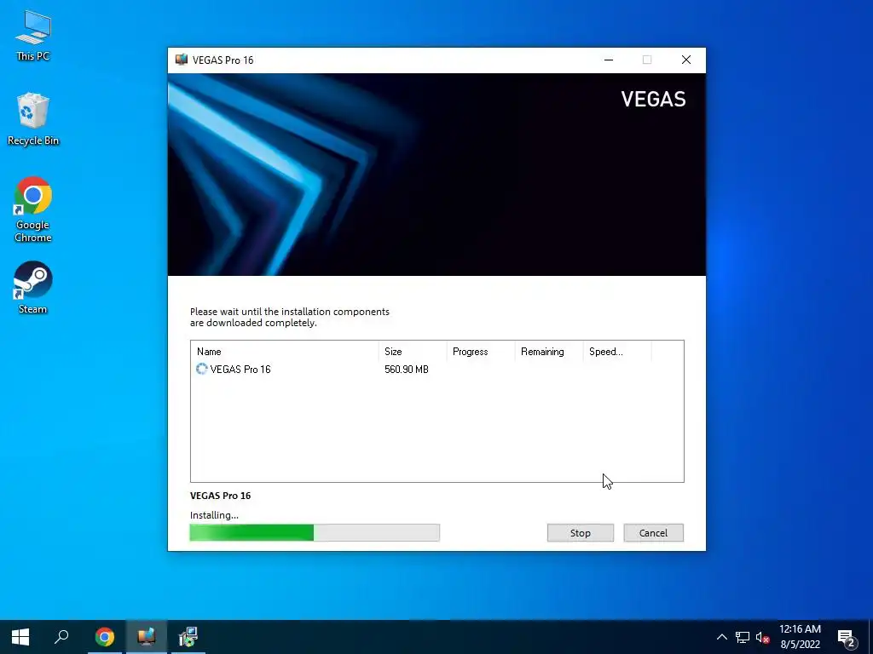Open network status tray icon
Image resolution: width=873 pixels, height=654 pixels.
tap(743, 637)
